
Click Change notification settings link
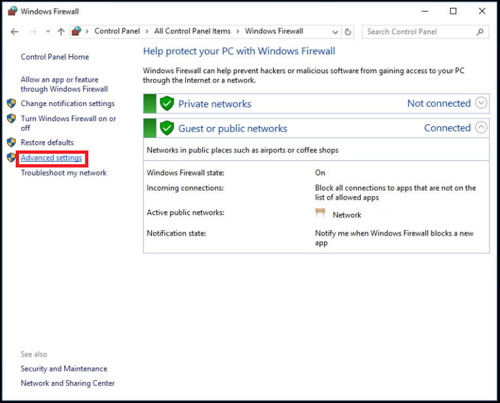coord(67,103)
